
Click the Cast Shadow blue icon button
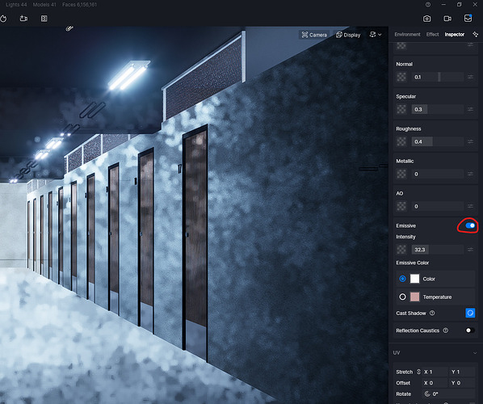pyautogui.click(x=470, y=313)
